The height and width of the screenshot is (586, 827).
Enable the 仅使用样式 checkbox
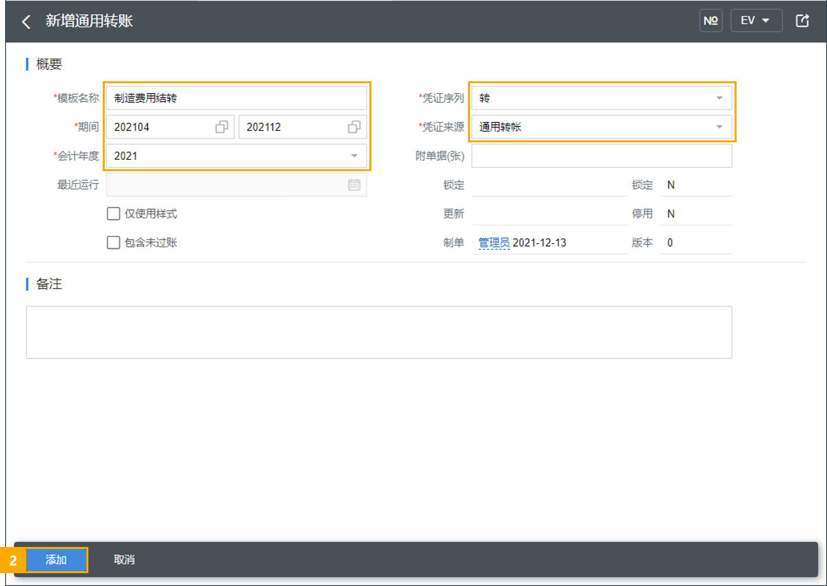pyautogui.click(x=113, y=213)
